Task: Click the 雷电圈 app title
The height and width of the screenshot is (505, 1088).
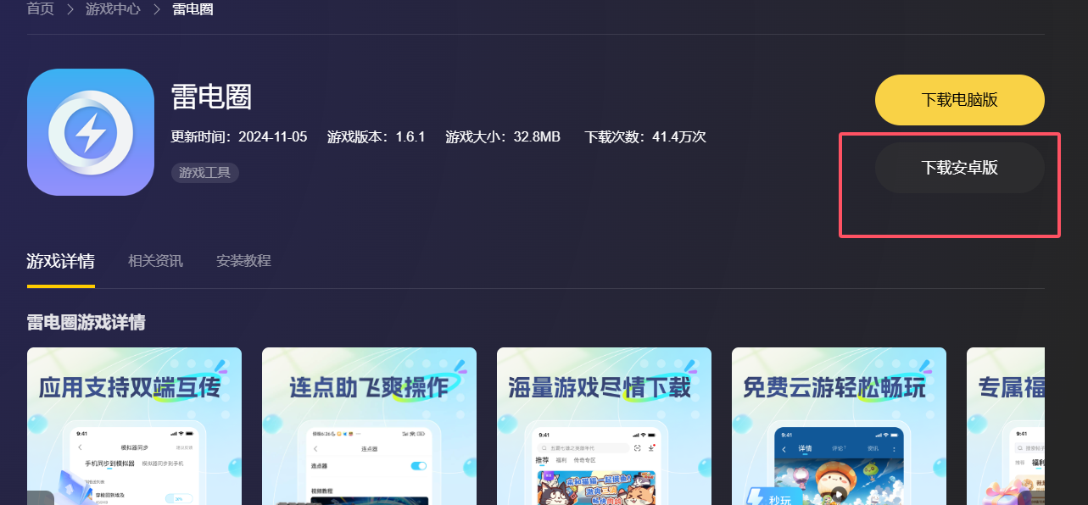Action: (211, 97)
